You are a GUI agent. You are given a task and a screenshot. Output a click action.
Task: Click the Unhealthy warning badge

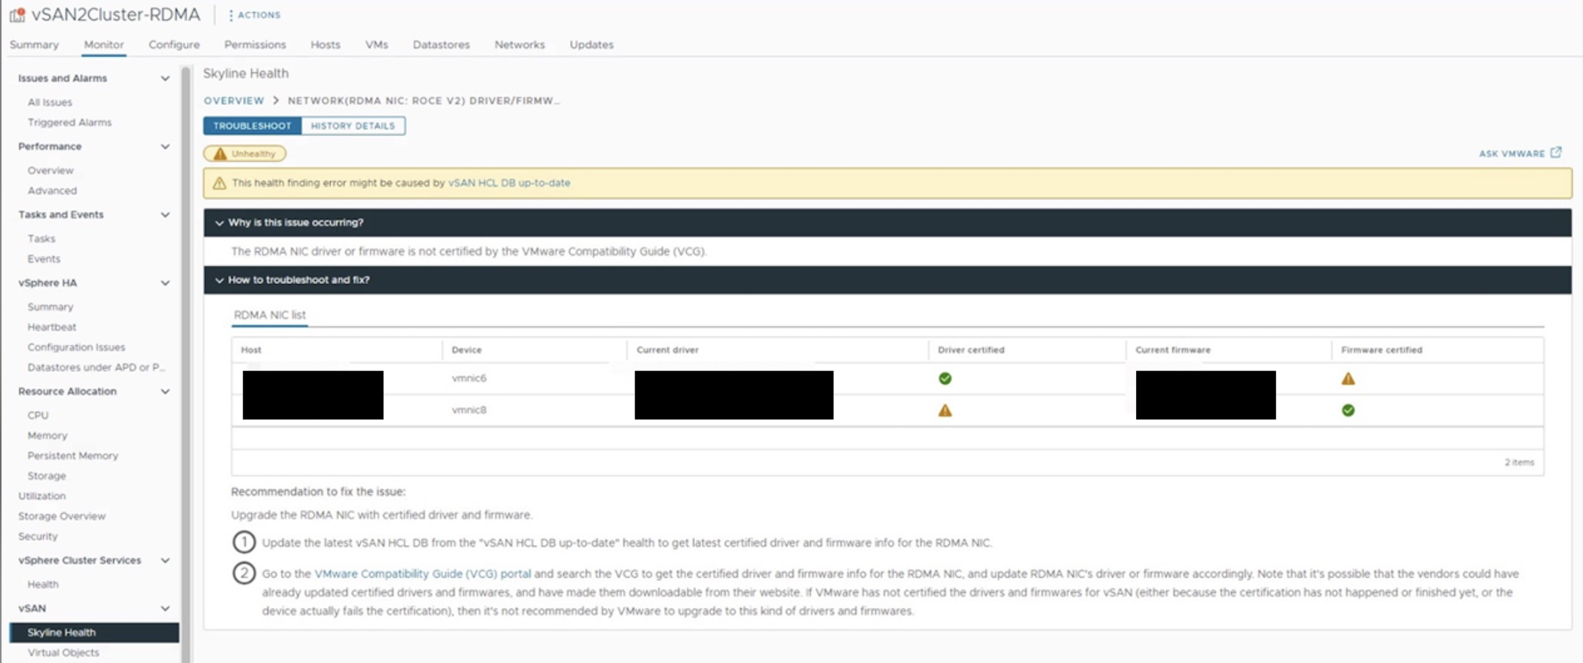245,154
